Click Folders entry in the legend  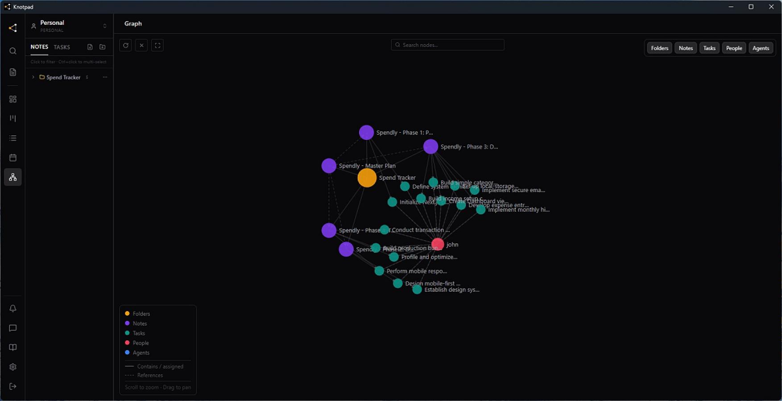(x=137, y=314)
